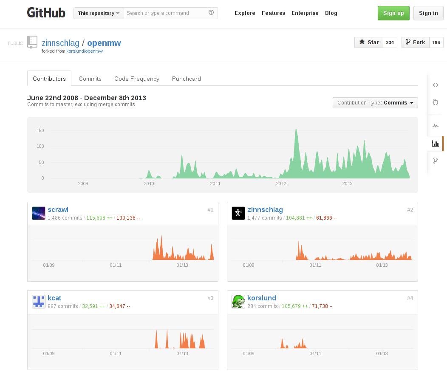This screenshot has width=447, height=373.
Task: Open the Code icon in right sidebar
Action: (x=435, y=85)
